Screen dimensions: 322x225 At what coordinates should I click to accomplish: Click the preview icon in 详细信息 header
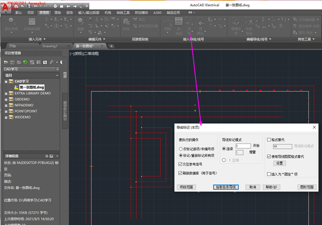(51, 156)
